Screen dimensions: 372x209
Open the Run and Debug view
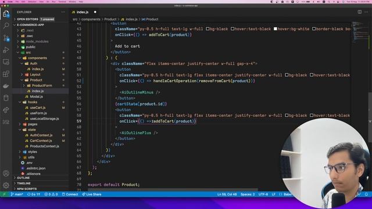(x=6, y=50)
